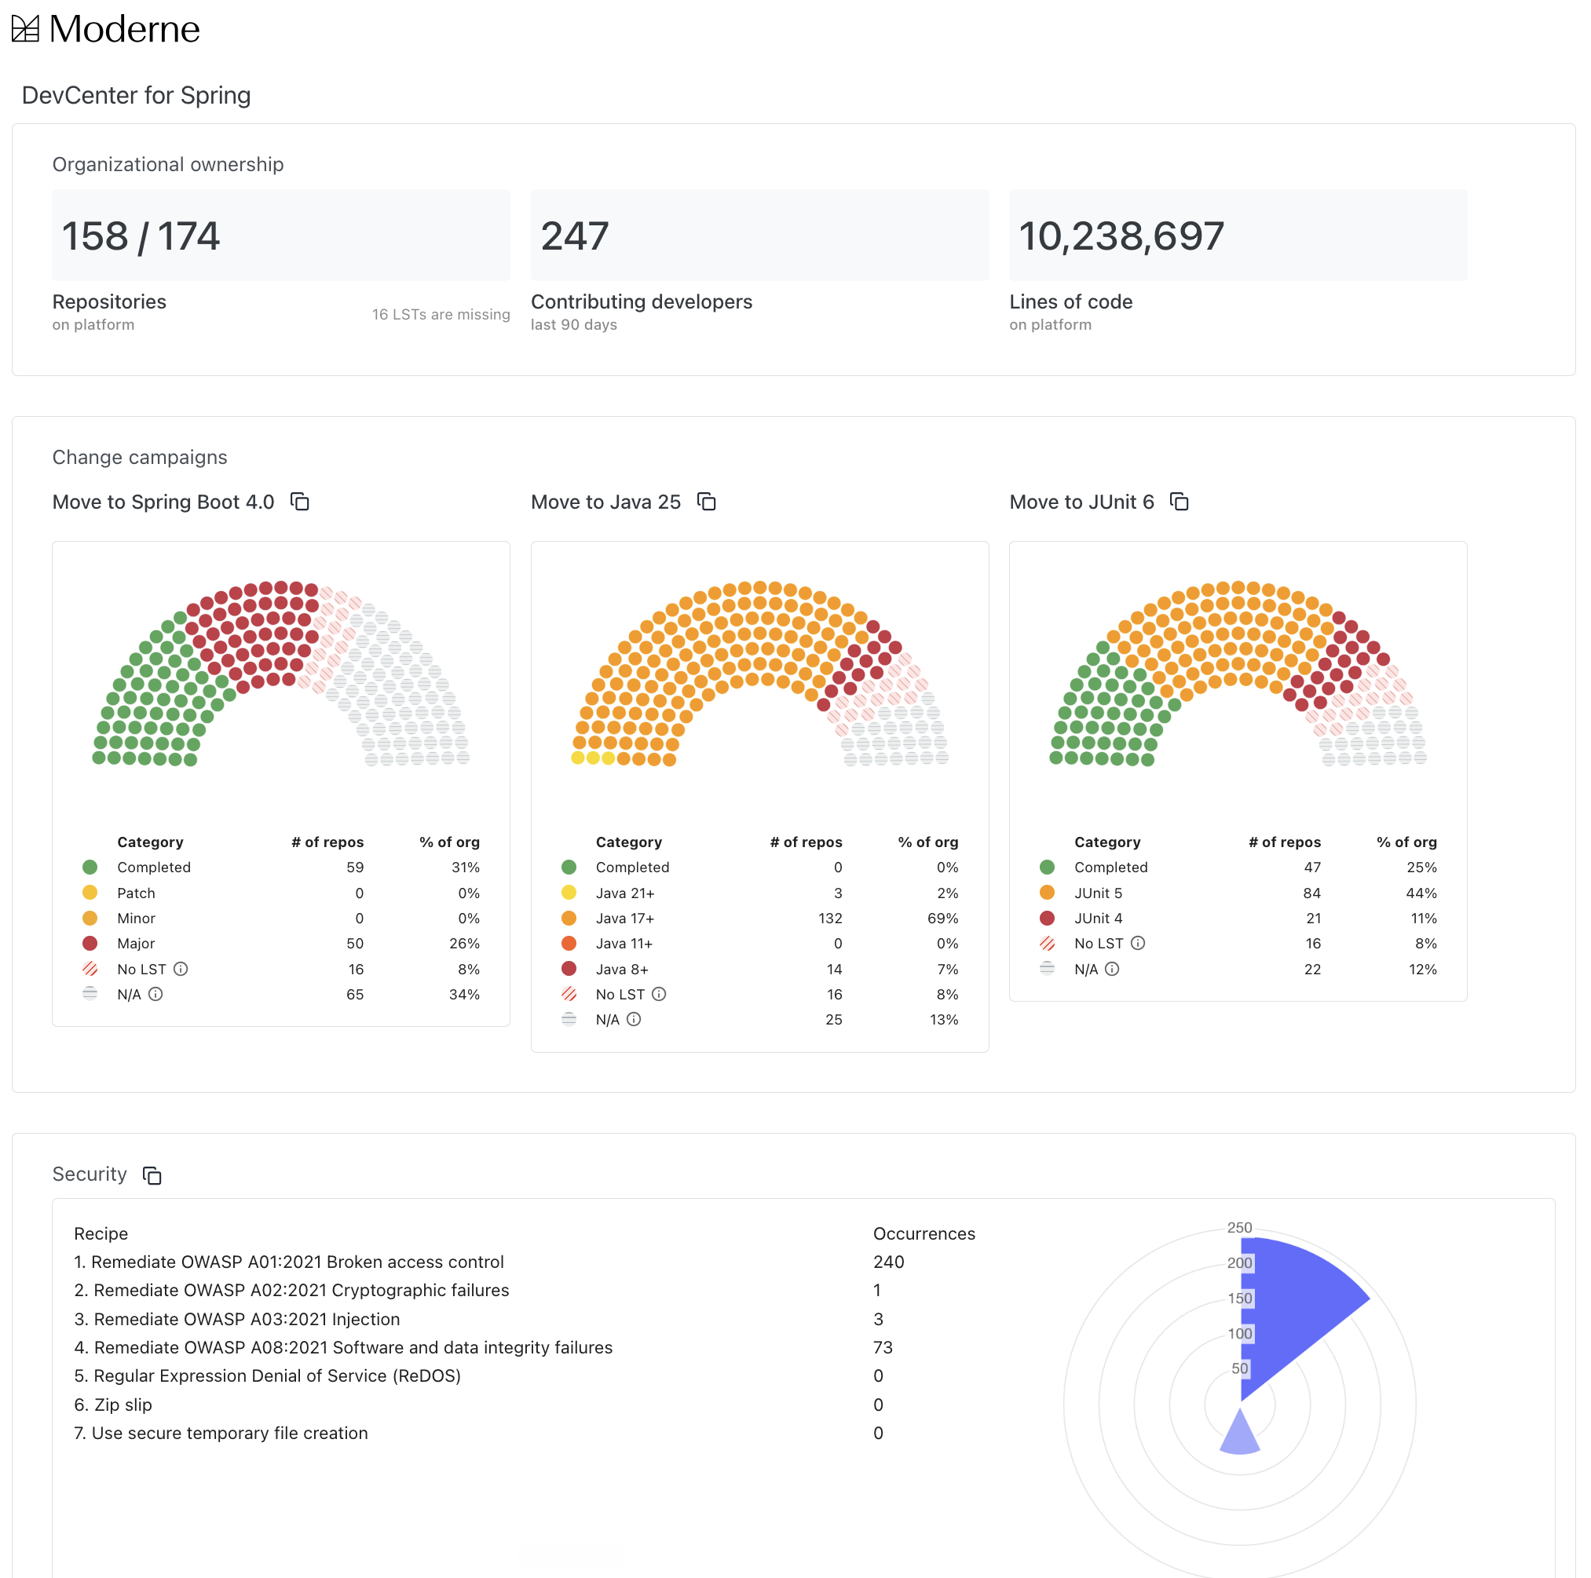The height and width of the screenshot is (1578, 1591).
Task: Click occurrences value 240
Action: pyautogui.click(x=888, y=1262)
